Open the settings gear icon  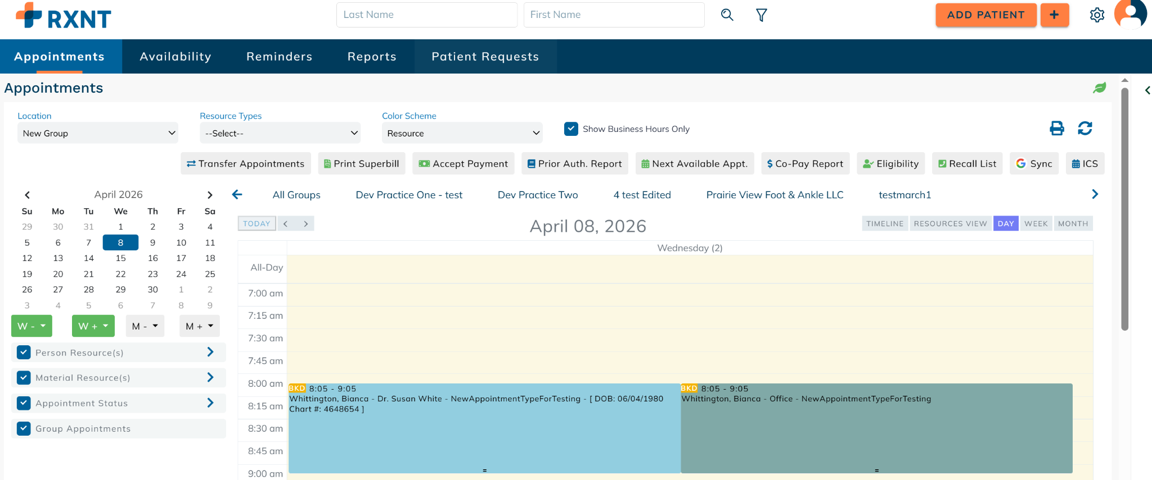pyautogui.click(x=1096, y=15)
